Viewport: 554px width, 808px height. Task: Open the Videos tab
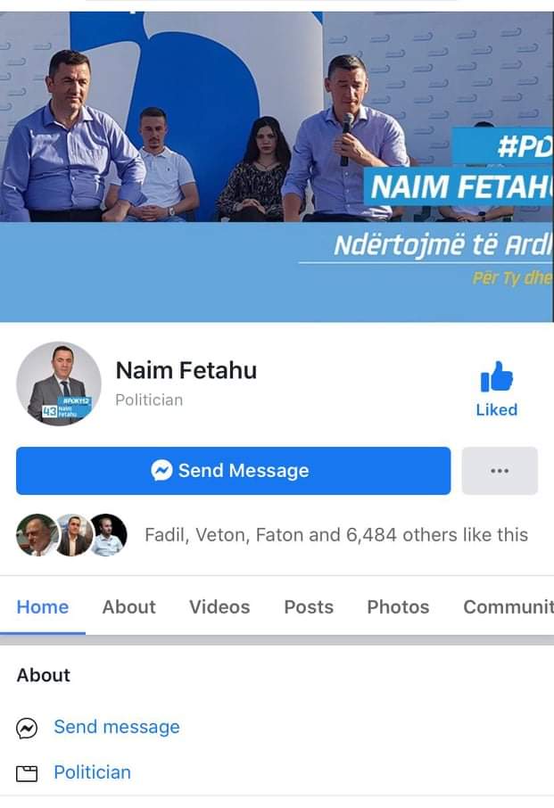(x=219, y=607)
